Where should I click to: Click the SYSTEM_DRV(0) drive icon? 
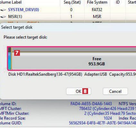[x=3, y=10]
